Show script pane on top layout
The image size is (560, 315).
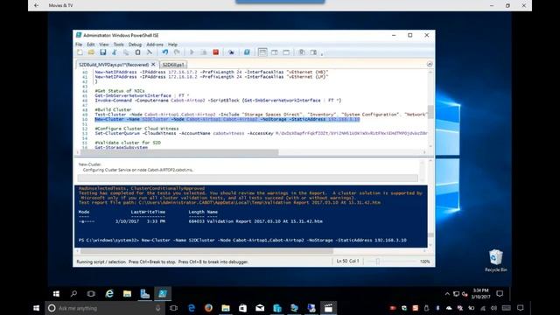pos(262,52)
